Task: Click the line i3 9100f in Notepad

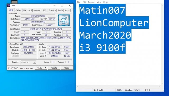Action: click(102, 47)
